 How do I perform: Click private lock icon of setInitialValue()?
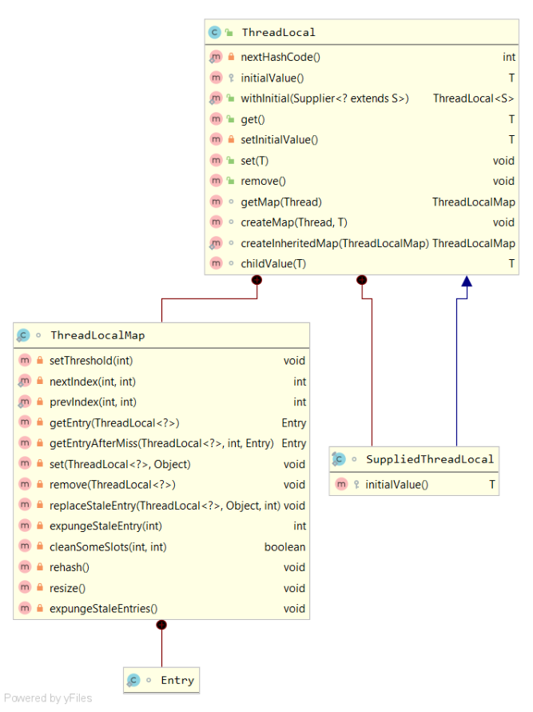pos(231,139)
